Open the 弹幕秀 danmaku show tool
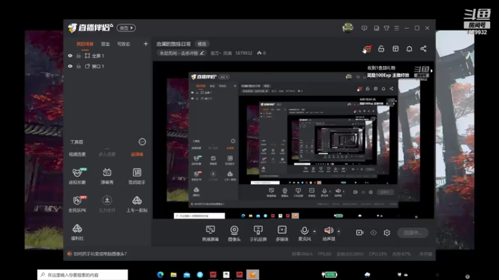Screen dimensions: 499x280 pos(107,176)
